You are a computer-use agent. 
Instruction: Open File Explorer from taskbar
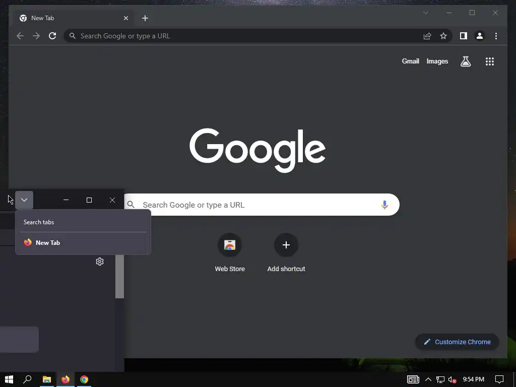point(47,379)
